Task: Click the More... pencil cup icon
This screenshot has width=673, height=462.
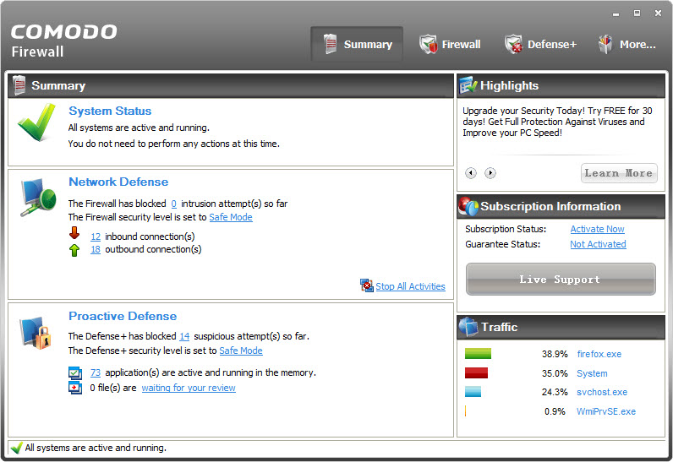Action: coord(605,44)
